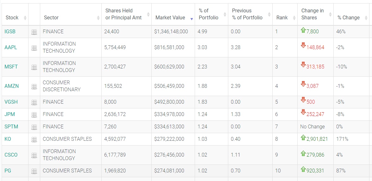Click the grid icon in JPM row
This screenshot has width=372, height=181.
(x=34, y=114)
